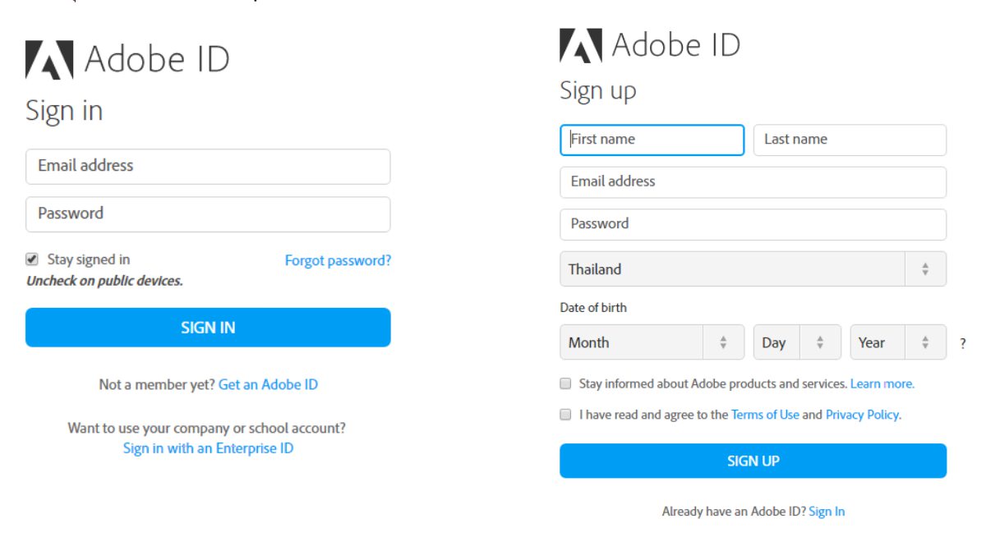This screenshot has height=537, width=986.
Task: Follow the Get an Adobe ID link
Action: (268, 384)
